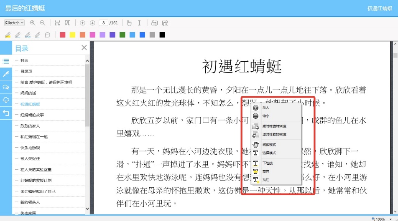Choose 下划线 from context menu

276,163
